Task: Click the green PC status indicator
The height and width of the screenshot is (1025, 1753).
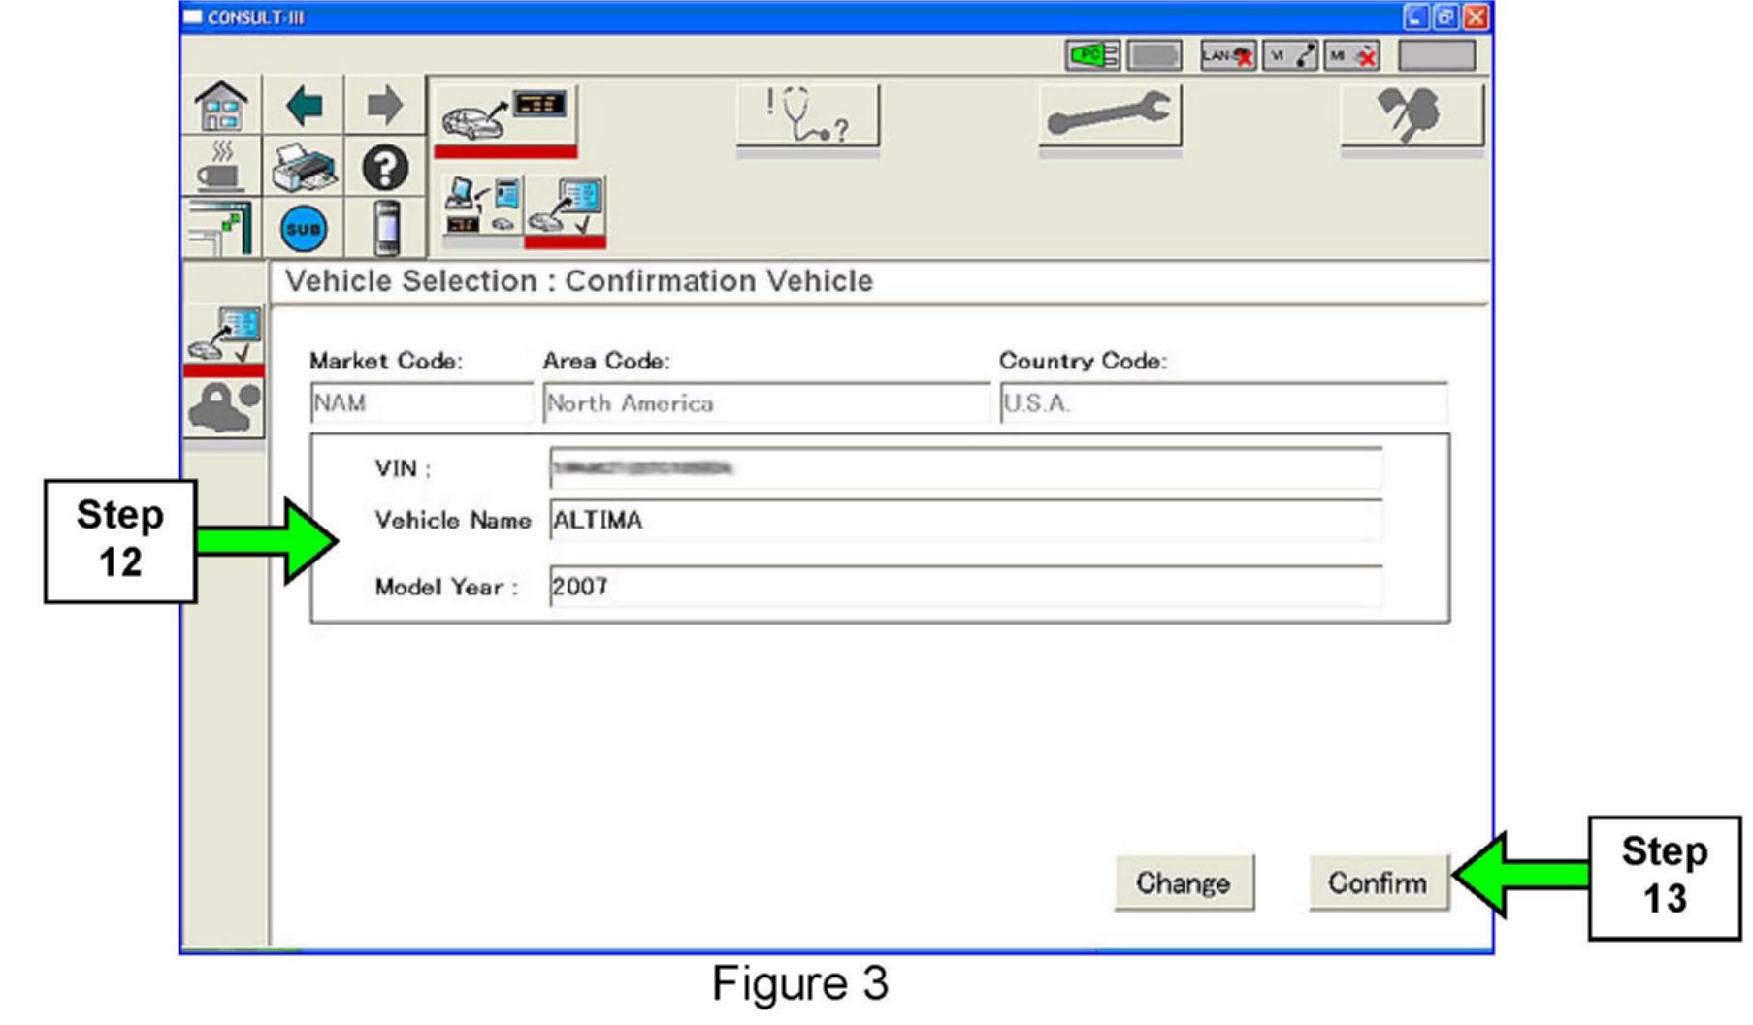Action: [1092, 56]
